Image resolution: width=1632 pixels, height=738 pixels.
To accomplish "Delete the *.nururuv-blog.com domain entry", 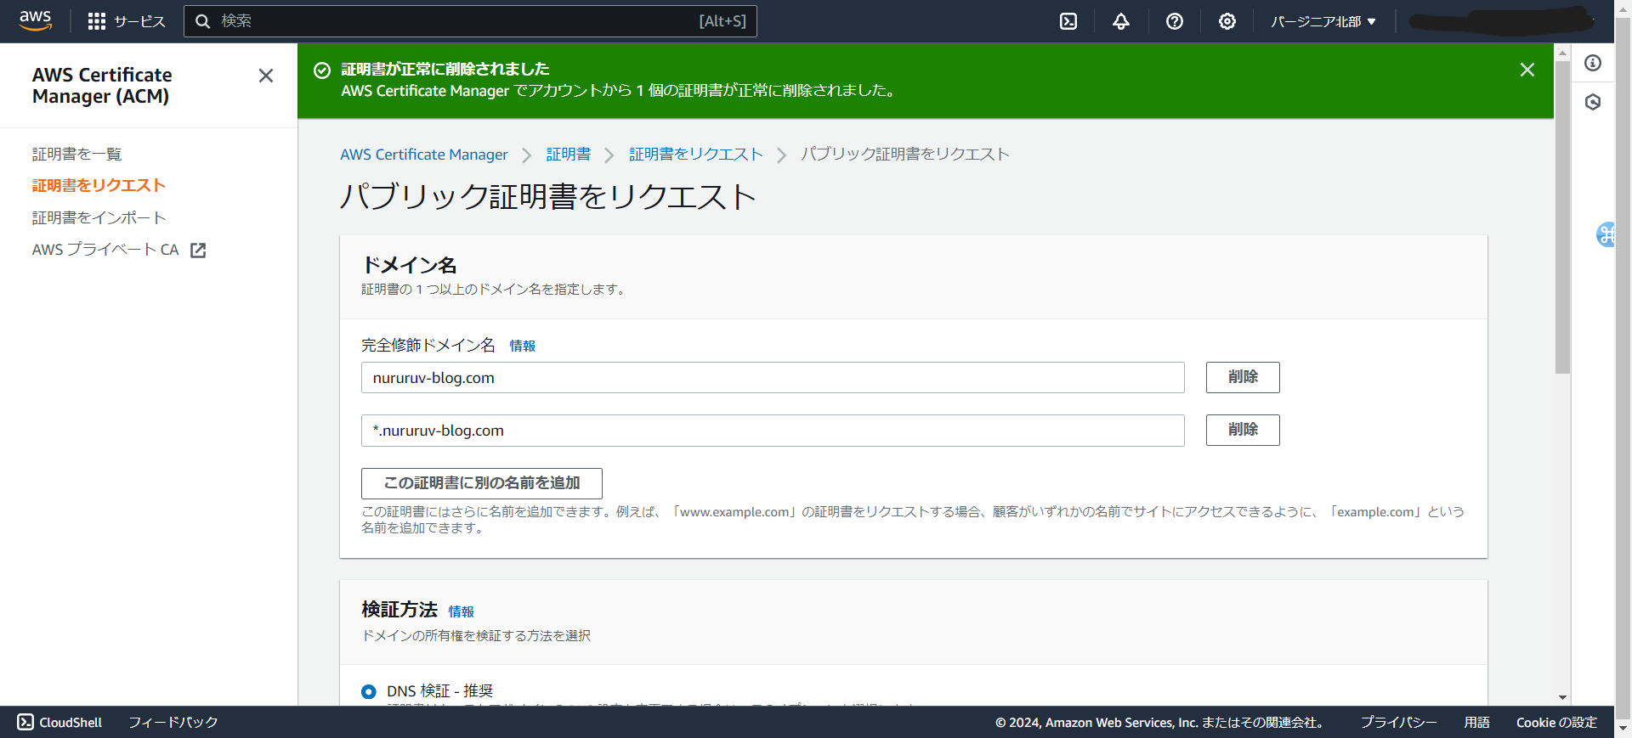I will 1243,430.
